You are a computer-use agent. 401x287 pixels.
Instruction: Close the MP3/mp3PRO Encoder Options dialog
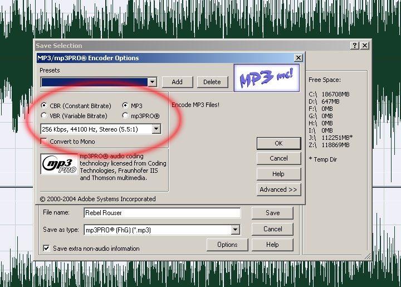tap(299, 58)
